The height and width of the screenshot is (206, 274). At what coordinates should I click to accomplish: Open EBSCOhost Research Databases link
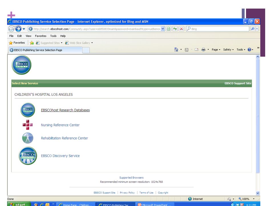[65, 110]
